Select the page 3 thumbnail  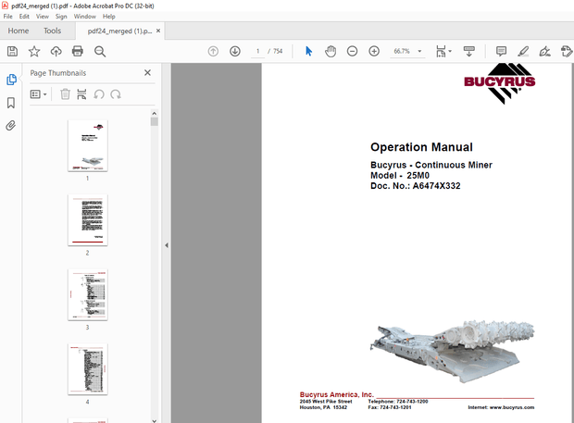click(87, 294)
